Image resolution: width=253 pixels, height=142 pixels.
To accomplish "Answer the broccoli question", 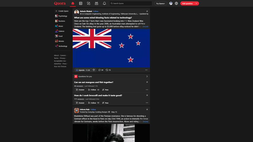I will click(80, 103).
